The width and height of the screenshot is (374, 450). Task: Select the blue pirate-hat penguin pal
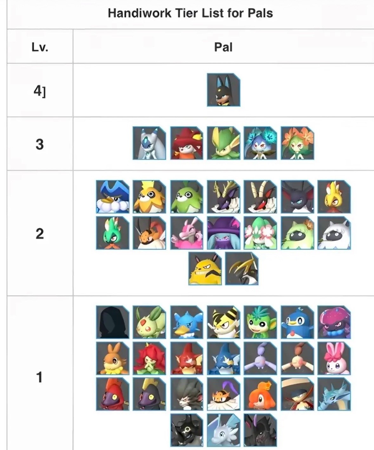pyautogui.click(x=113, y=197)
